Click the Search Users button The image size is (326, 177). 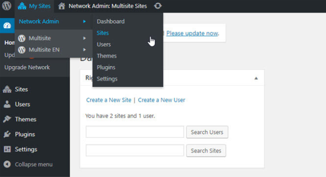coord(207,132)
